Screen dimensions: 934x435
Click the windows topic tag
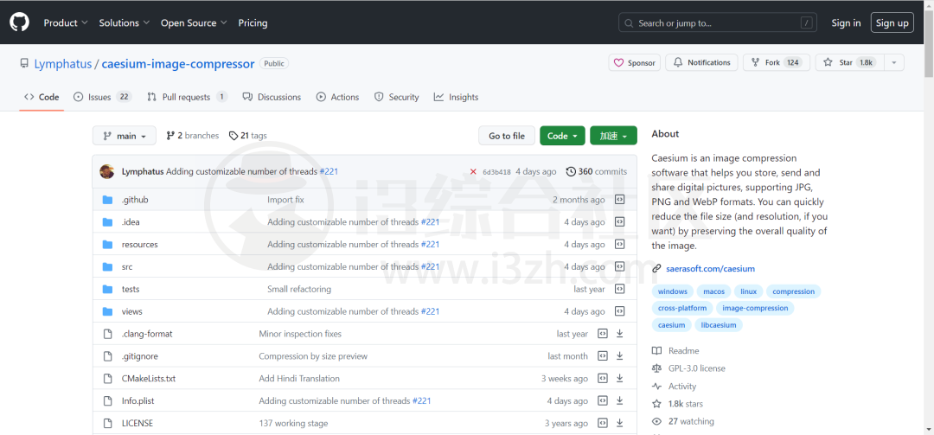point(673,291)
